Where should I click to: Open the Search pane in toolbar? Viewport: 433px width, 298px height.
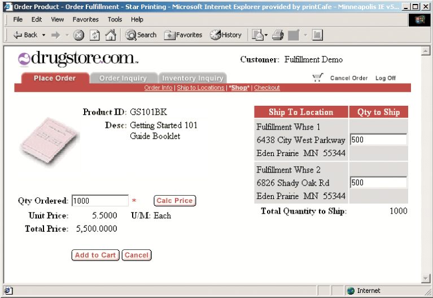coord(141,35)
